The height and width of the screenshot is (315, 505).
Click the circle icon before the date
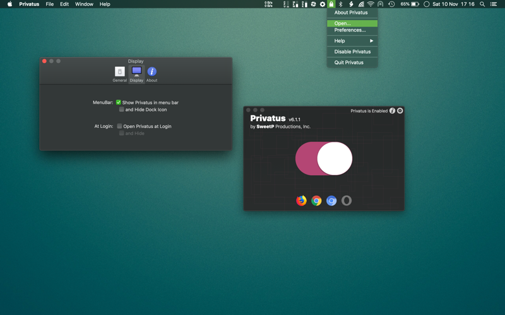point(427,4)
